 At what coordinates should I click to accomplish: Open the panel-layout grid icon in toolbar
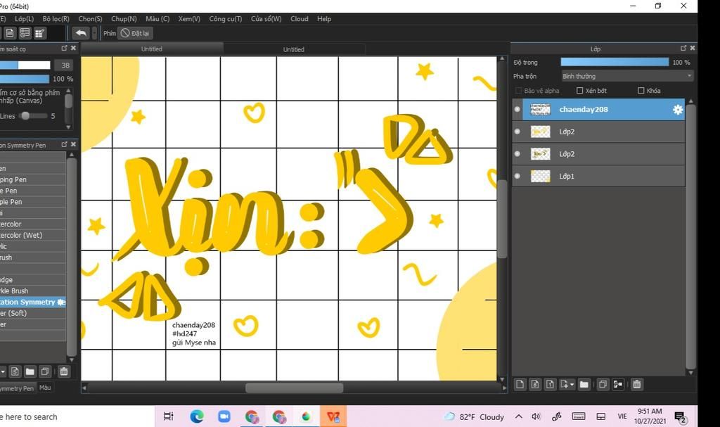pyautogui.click(x=40, y=33)
